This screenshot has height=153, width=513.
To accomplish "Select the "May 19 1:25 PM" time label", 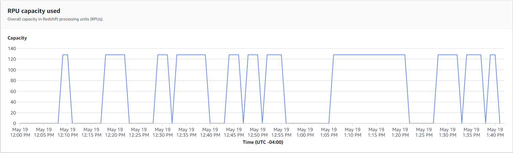I will (424, 132).
